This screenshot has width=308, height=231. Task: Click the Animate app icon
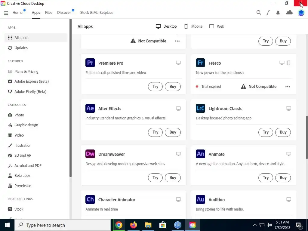[x=200, y=154]
